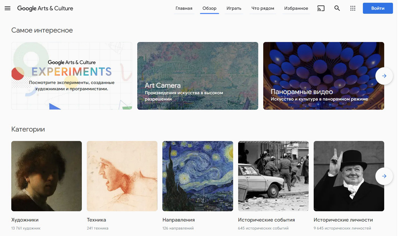Click the Художники category title
The height and width of the screenshot is (236, 398).
tap(25, 220)
